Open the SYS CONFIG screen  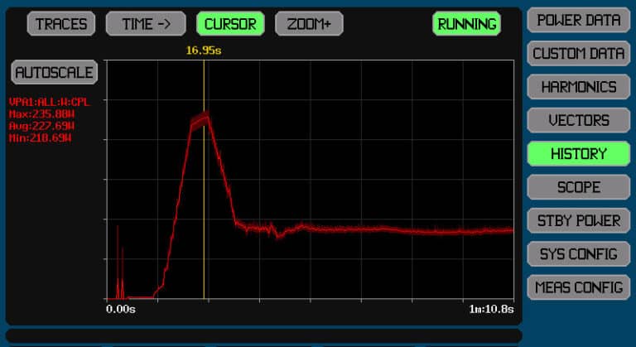579,254
